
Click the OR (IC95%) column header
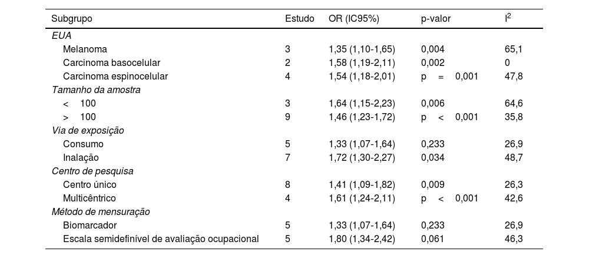(353, 19)
